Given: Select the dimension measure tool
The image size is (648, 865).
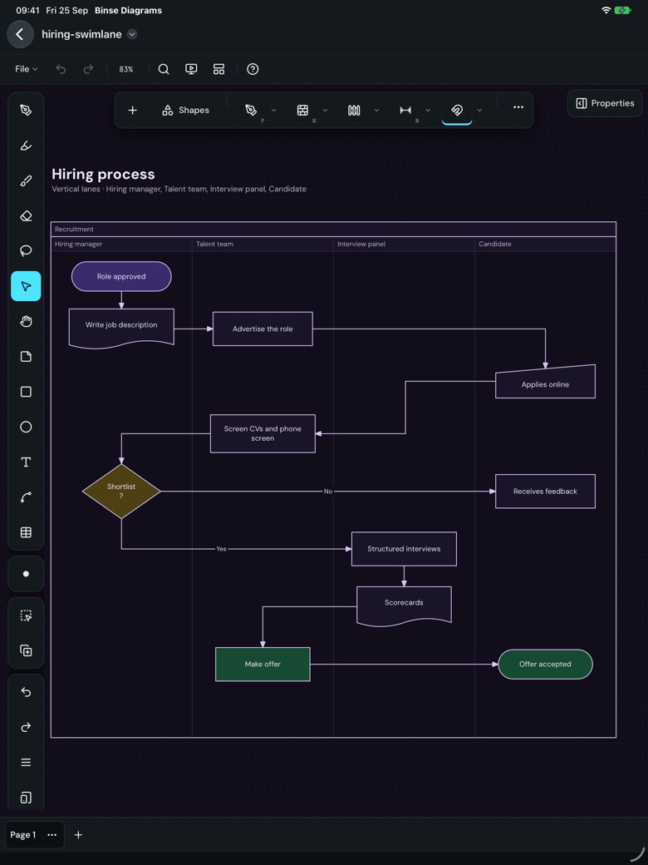Looking at the screenshot, I should point(405,111).
